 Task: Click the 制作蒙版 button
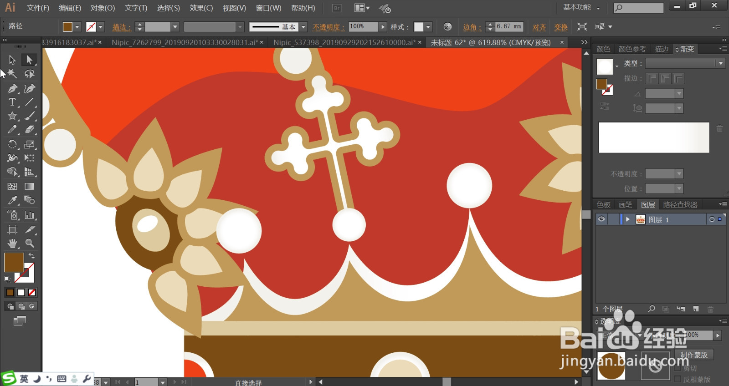click(694, 355)
